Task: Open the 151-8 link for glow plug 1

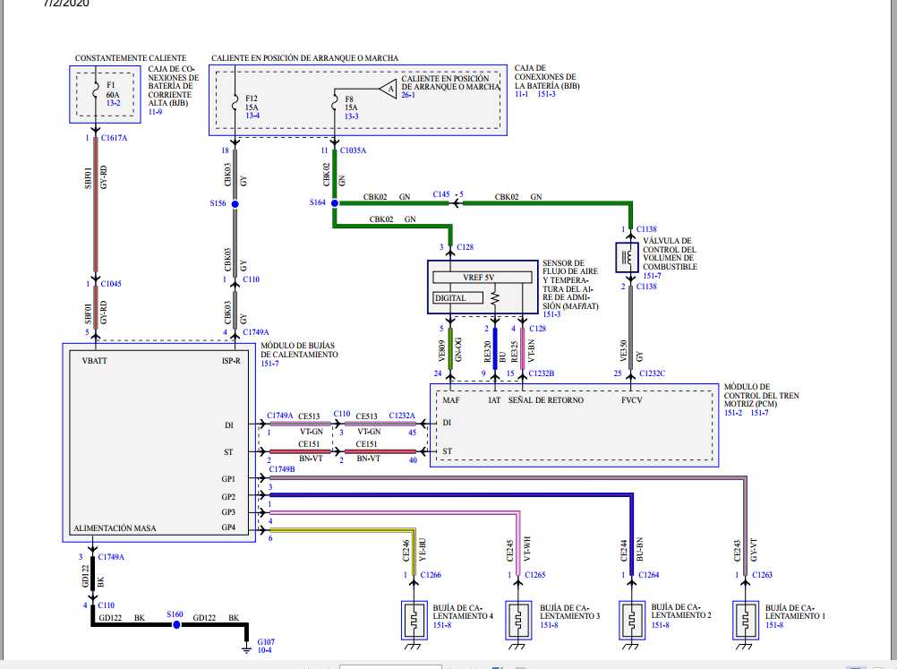Action: (x=774, y=625)
